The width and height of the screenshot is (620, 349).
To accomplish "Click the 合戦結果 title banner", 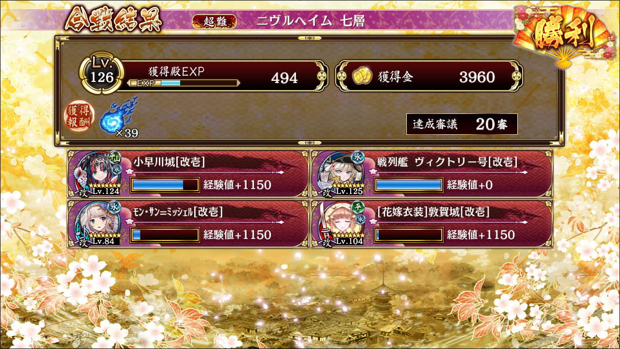I will pyautogui.click(x=112, y=19).
